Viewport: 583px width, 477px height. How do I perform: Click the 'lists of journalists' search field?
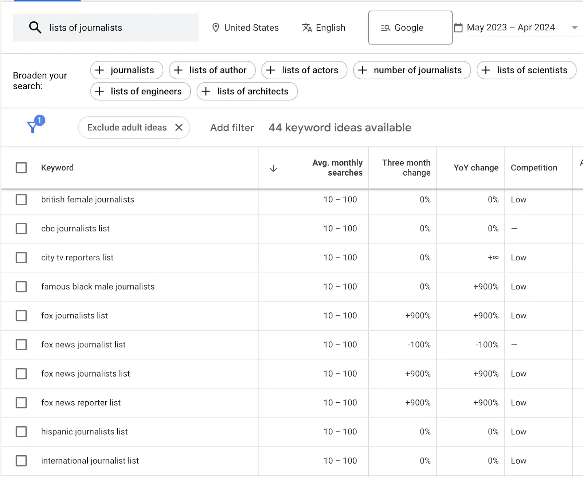106,28
